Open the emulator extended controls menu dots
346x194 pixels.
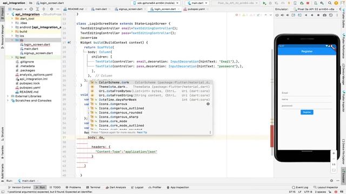coord(337,15)
